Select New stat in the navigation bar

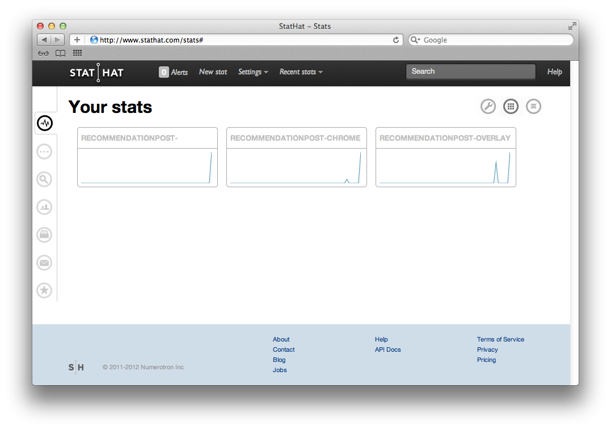pyautogui.click(x=213, y=71)
